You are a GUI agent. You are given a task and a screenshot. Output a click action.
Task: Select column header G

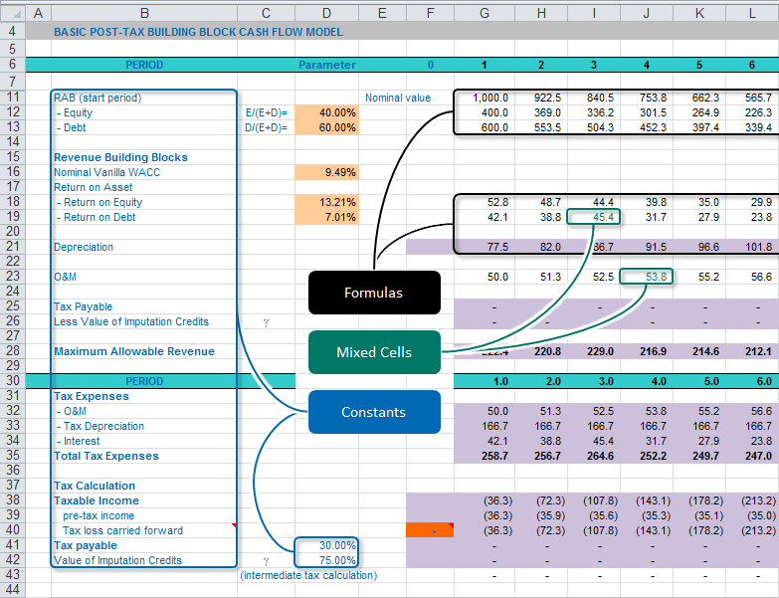(485, 13)
